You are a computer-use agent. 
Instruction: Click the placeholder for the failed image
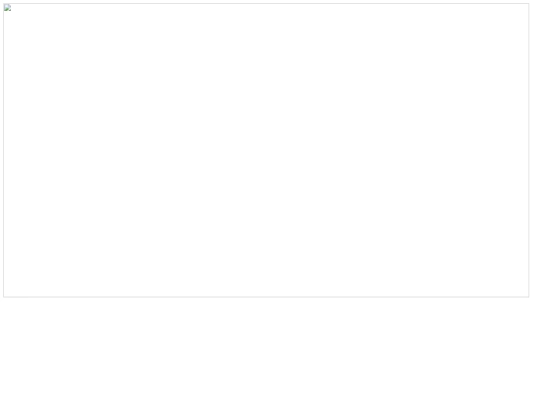click(8, 8)
